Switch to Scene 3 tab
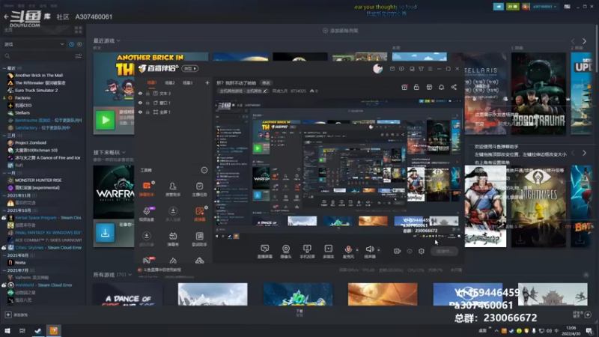The height and width of the screenshot is (337, 599). [x=187, y=82]
